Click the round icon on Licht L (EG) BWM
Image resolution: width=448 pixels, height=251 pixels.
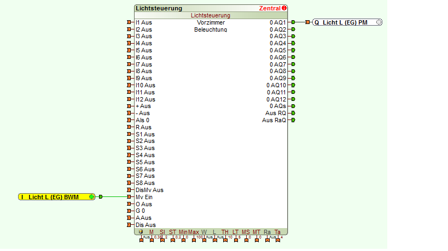point(92,196)
